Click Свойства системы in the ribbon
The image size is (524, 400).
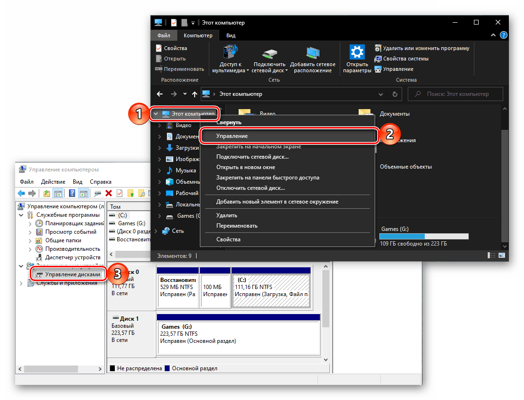click(405, 59)
